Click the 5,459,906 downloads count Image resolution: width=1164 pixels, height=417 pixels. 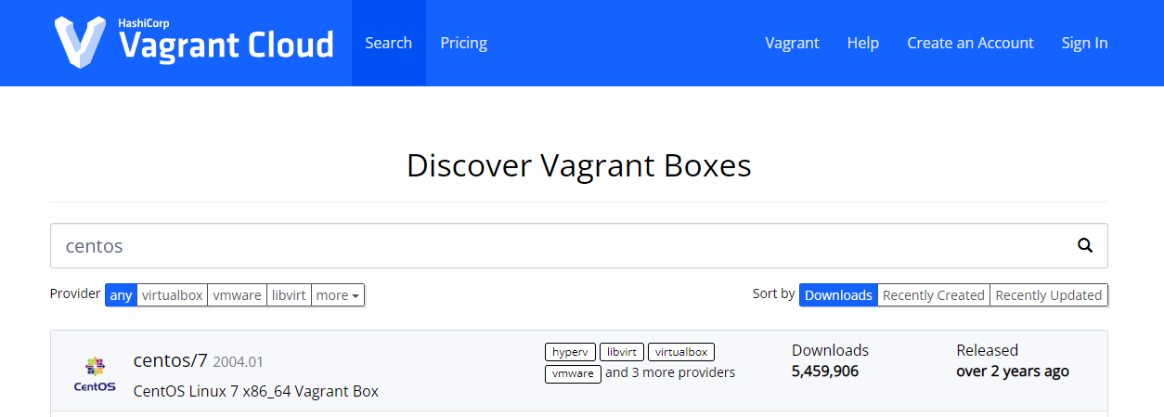tap(825, 371)
